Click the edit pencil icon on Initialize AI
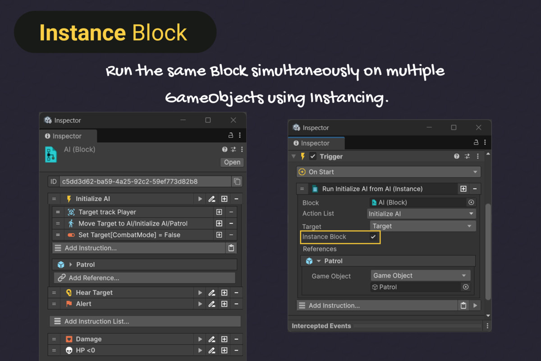This screenshot has height=361, width=541. tap(212, 199)
